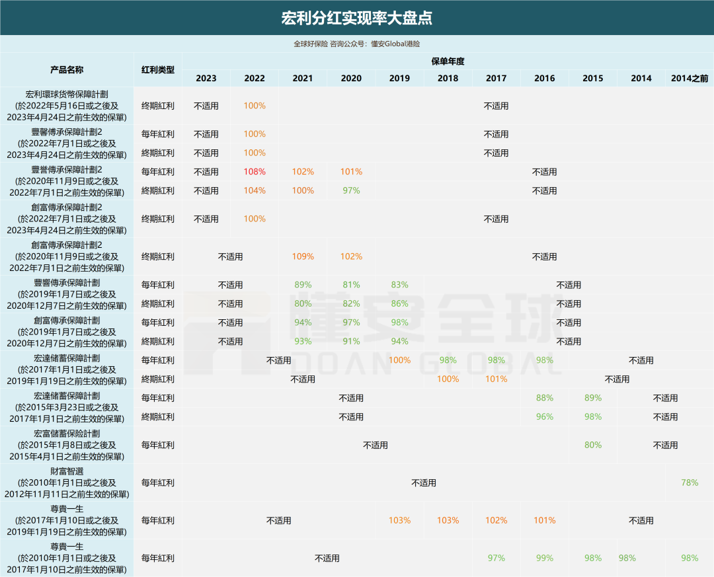This screenshot has height=577, width=714.
Task: Click the 宏利環球货幣保障計劃 product name
Action: (67, 106)
